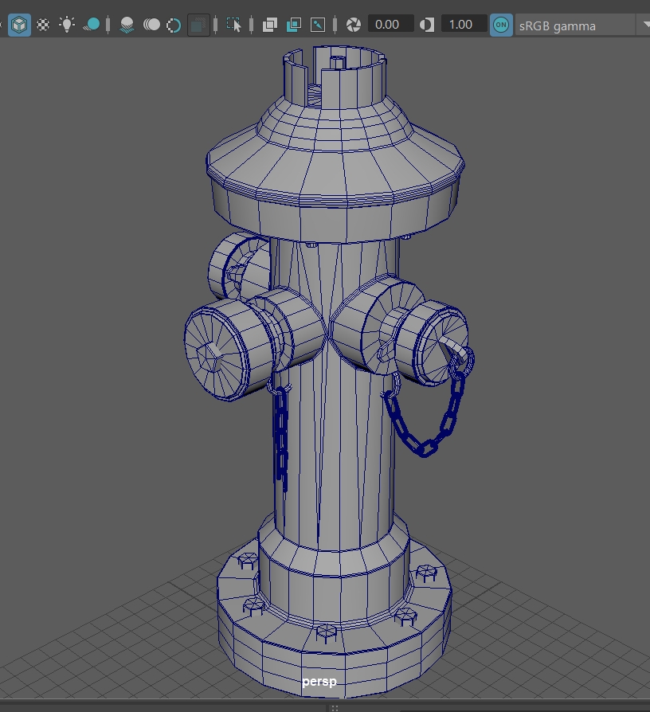Toggle color management ON button
This screenshot has height=712, width=650.
click(501, 25)
